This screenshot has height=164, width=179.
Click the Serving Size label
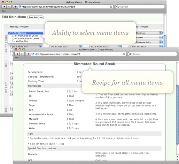click(35, 72)
